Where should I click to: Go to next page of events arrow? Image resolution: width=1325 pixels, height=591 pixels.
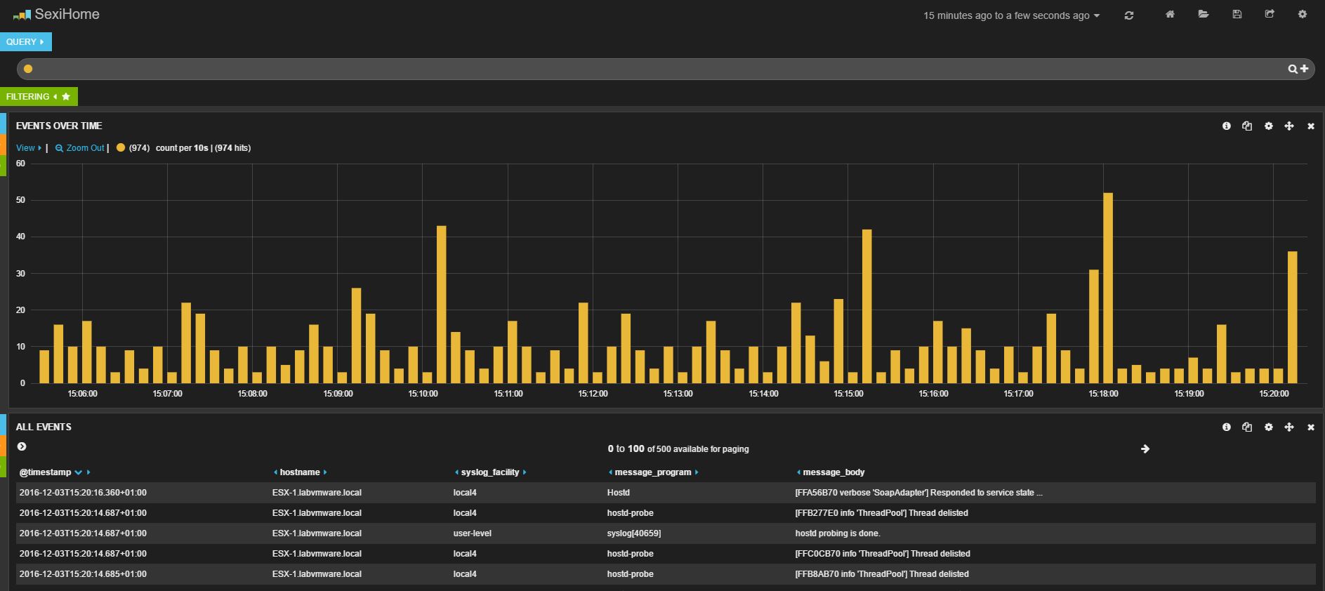tap(1145, 449)
